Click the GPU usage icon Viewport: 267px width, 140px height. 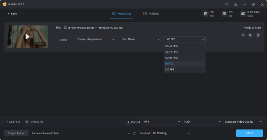click(x=224, y=14)
